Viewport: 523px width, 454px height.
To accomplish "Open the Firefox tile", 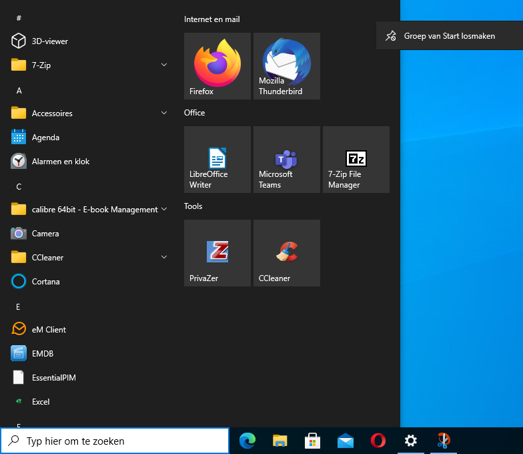I will point(217,66).
